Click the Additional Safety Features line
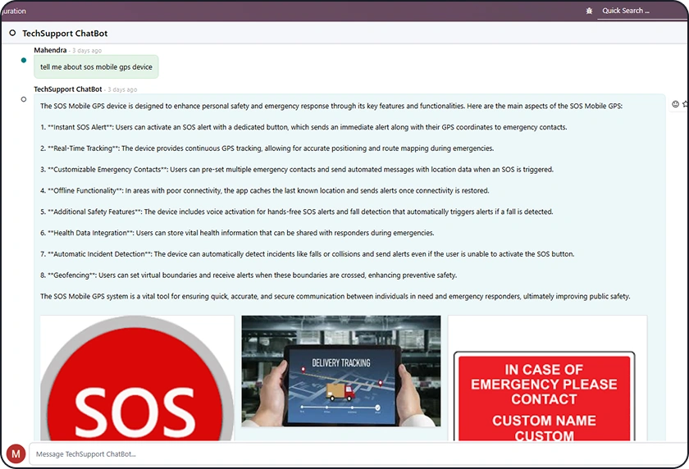 [x=297, y=212]
